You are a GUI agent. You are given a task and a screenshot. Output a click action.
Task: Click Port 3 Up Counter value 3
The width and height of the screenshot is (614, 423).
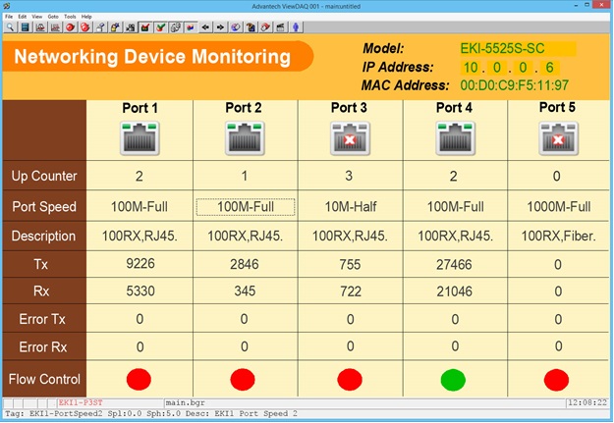pos(349,176)
